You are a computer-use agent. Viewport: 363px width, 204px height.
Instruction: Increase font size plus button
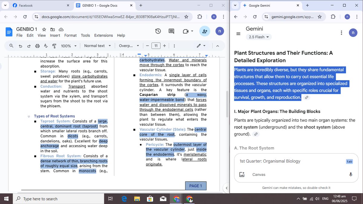point(164,46)
